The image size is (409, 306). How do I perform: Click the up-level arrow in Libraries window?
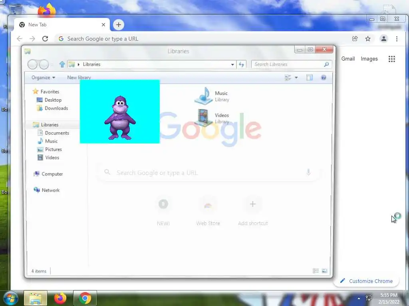pos(62,64)
